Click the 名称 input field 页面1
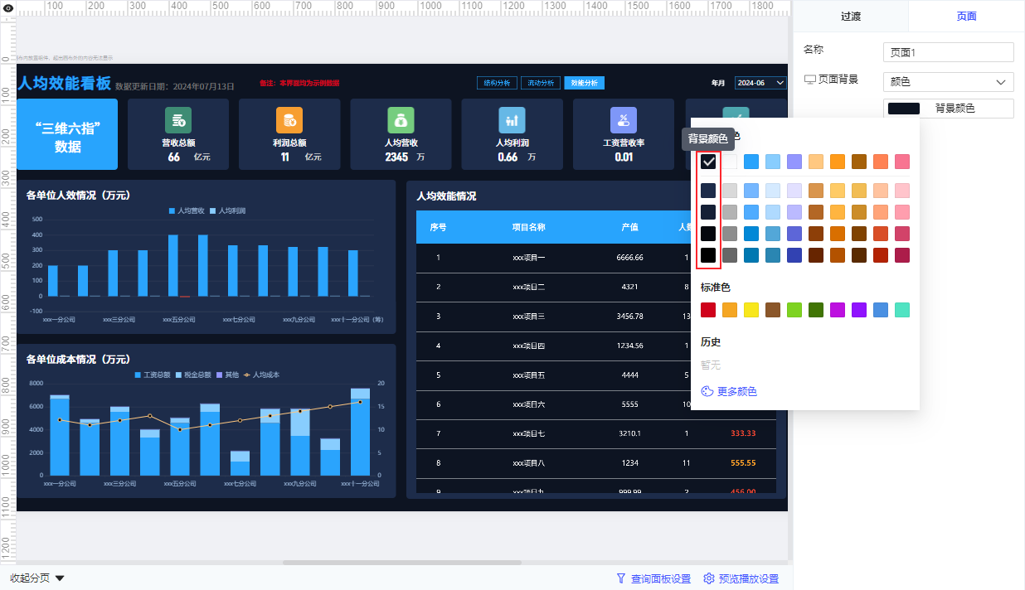1025x590 pixels. 949,52
